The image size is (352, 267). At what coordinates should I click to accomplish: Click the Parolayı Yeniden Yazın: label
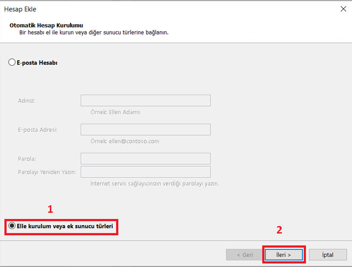point(46,172)
